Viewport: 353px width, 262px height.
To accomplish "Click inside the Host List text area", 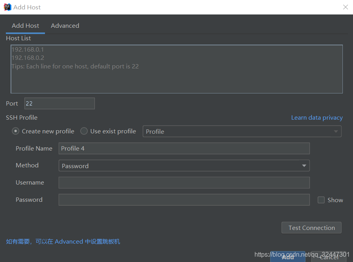I will click(x=177, y=69).
